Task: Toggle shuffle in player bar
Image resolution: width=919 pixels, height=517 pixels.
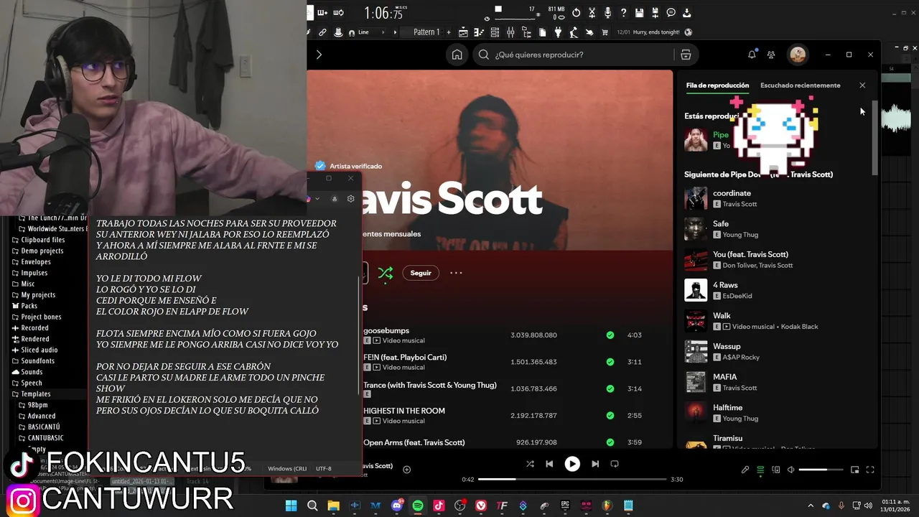Action: [x=530, y=464]
